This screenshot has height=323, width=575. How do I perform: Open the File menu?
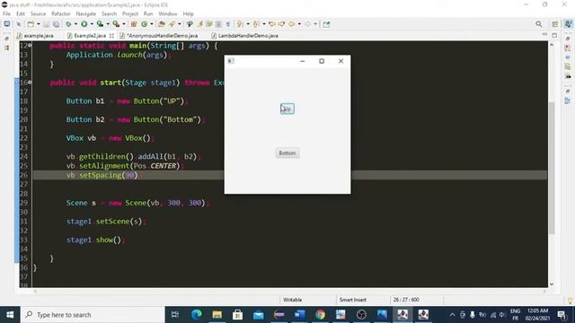coord(6,13)
